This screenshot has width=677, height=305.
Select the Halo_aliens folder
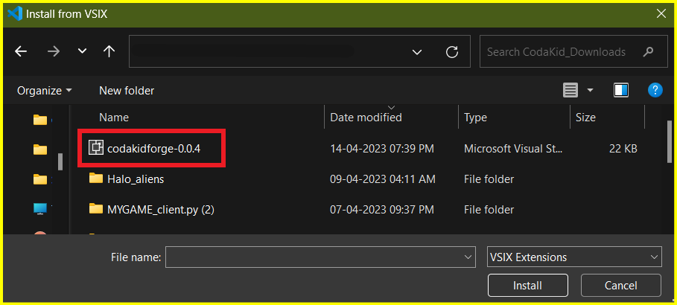coord(136,179)
